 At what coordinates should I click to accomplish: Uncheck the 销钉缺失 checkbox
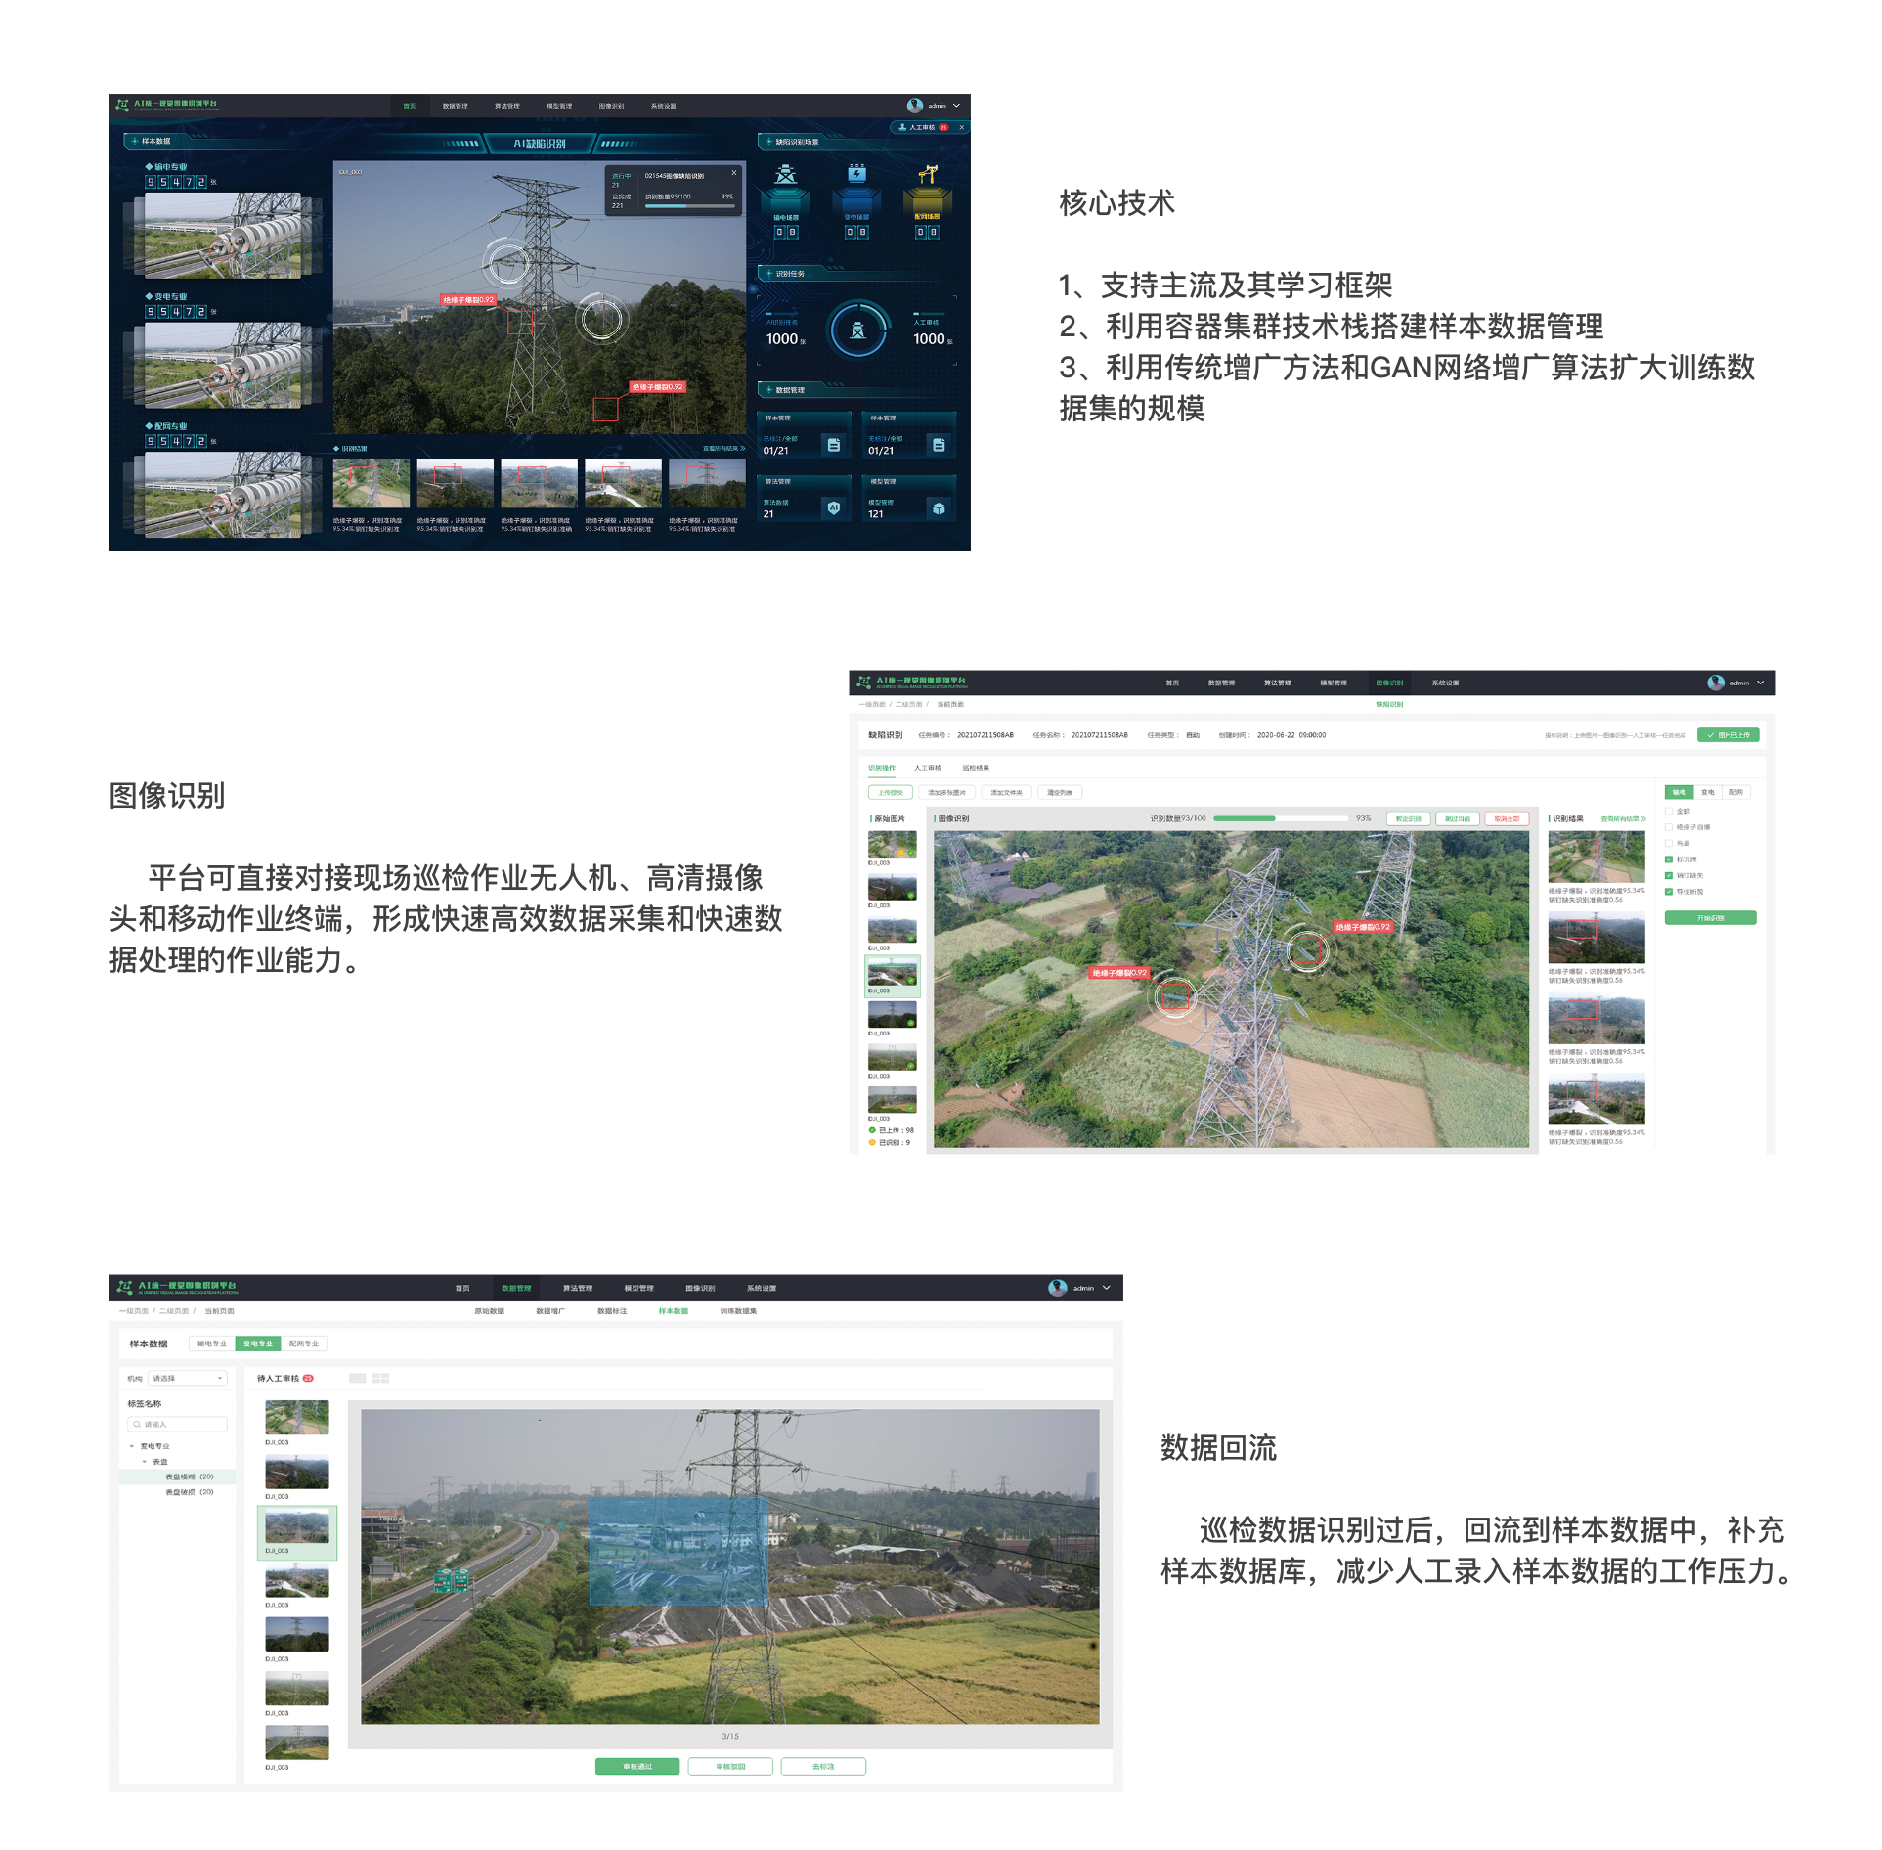[1669, 875]
